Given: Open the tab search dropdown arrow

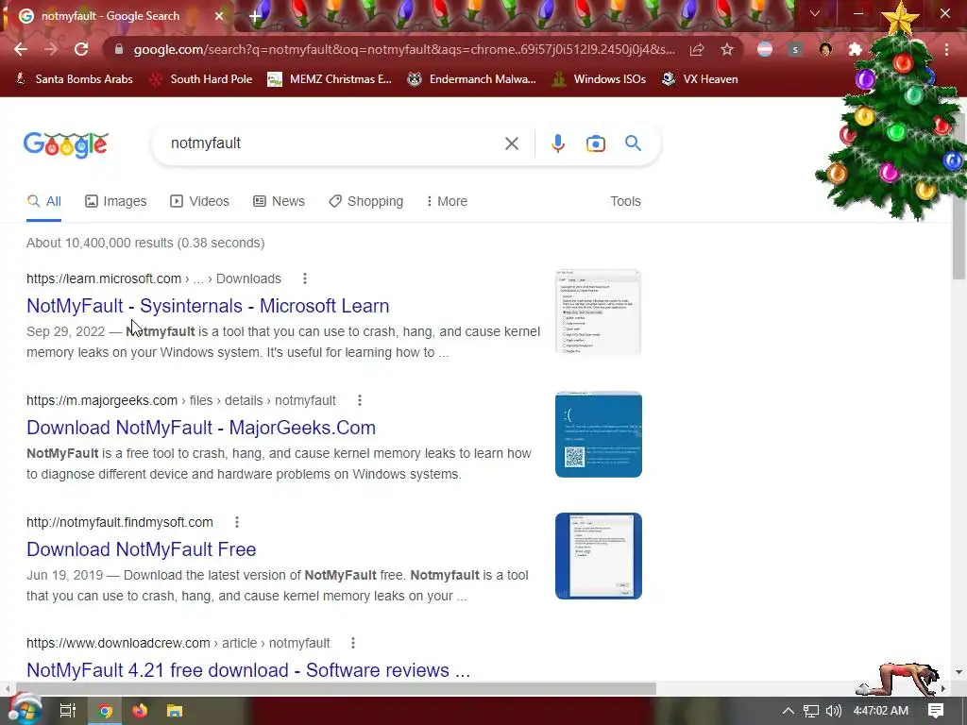Looking at the screenshot, I should (x=815, y=13).
